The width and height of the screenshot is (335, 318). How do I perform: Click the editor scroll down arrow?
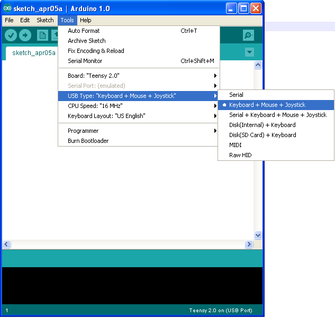point(258,235)
